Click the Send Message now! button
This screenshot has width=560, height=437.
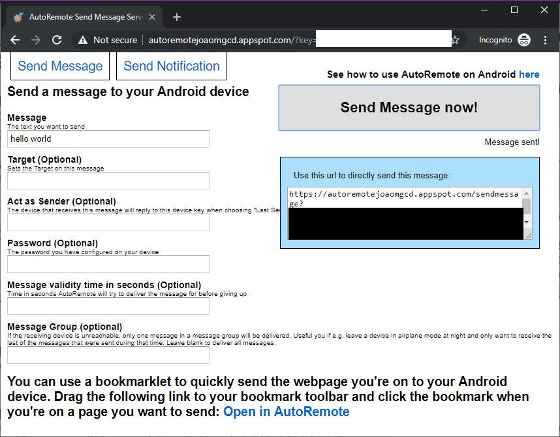[409, 108]
